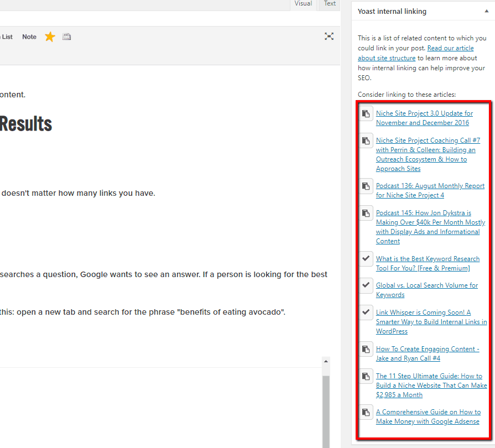Open The 11 Step Ultimate Guide link
Screen dimensions: 495x448
coord(431,385)
